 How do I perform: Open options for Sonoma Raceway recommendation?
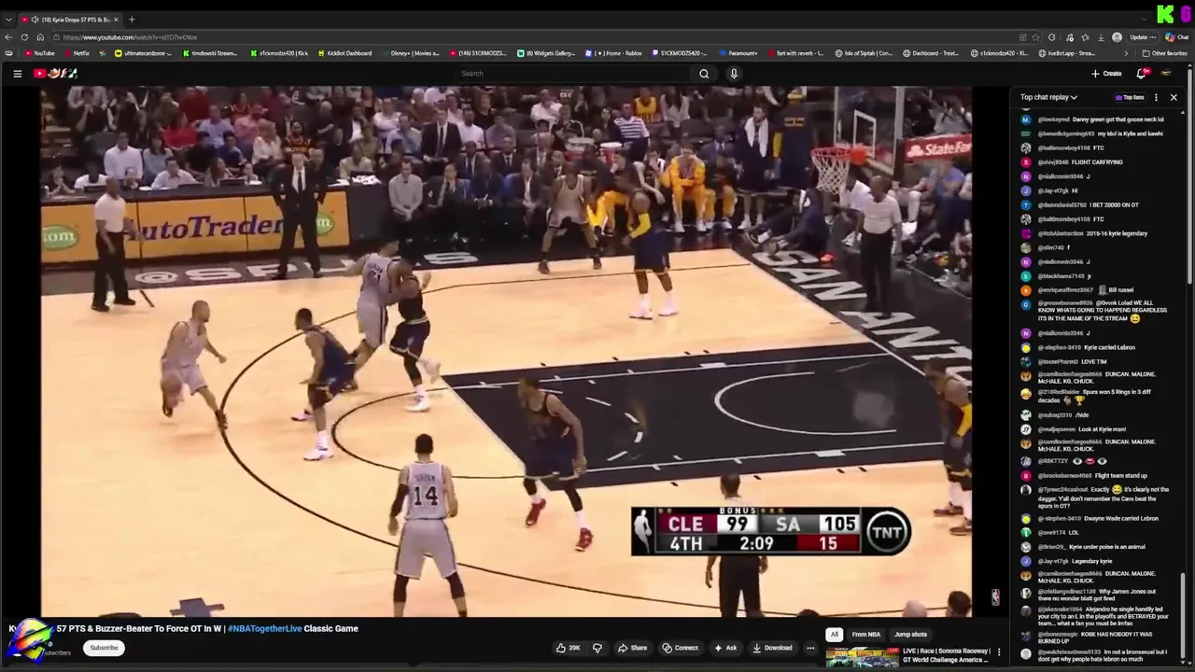coord(999,652)
